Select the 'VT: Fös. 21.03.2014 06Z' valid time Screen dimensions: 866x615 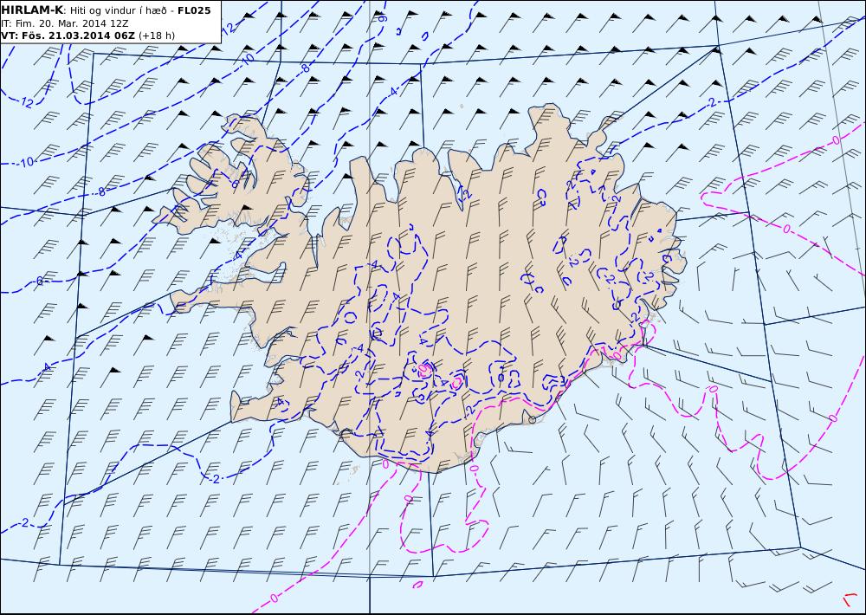68,36
